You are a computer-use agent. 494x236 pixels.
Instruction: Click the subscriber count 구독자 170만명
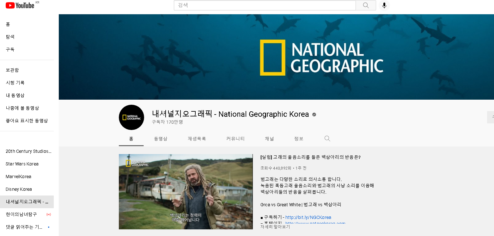pyautogui.click(x=167, y=122)
